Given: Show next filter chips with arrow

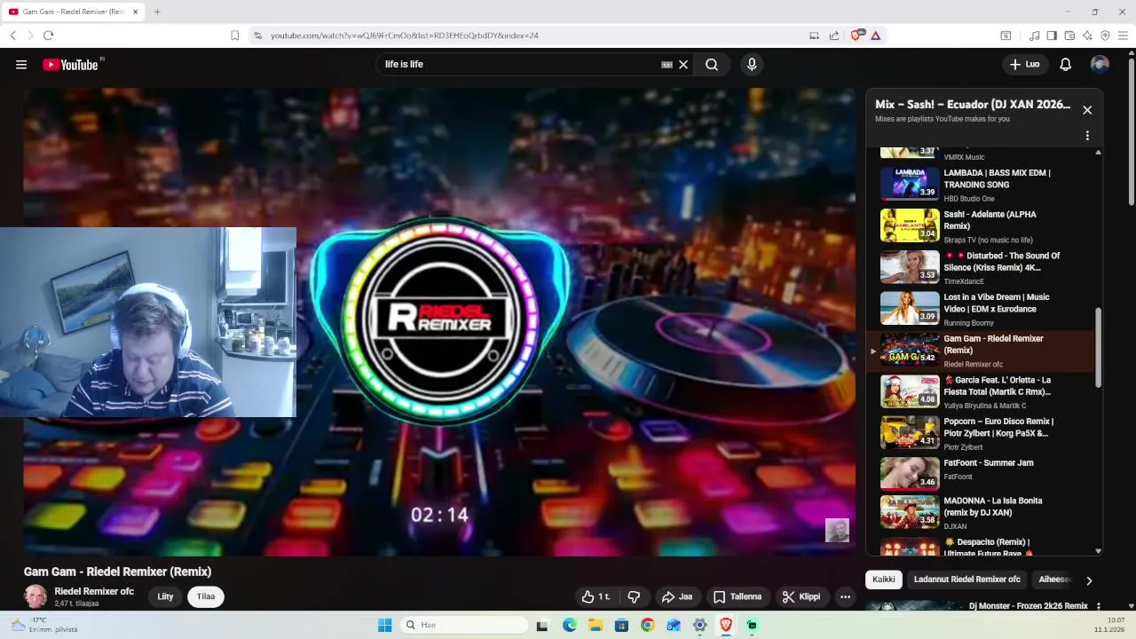Looking at the screenshot, I should point(1089,580).
